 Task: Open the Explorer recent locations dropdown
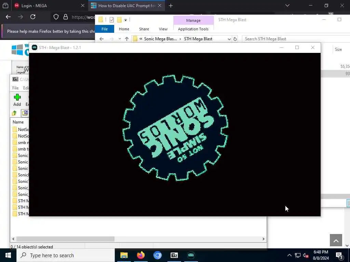[120, 39]
